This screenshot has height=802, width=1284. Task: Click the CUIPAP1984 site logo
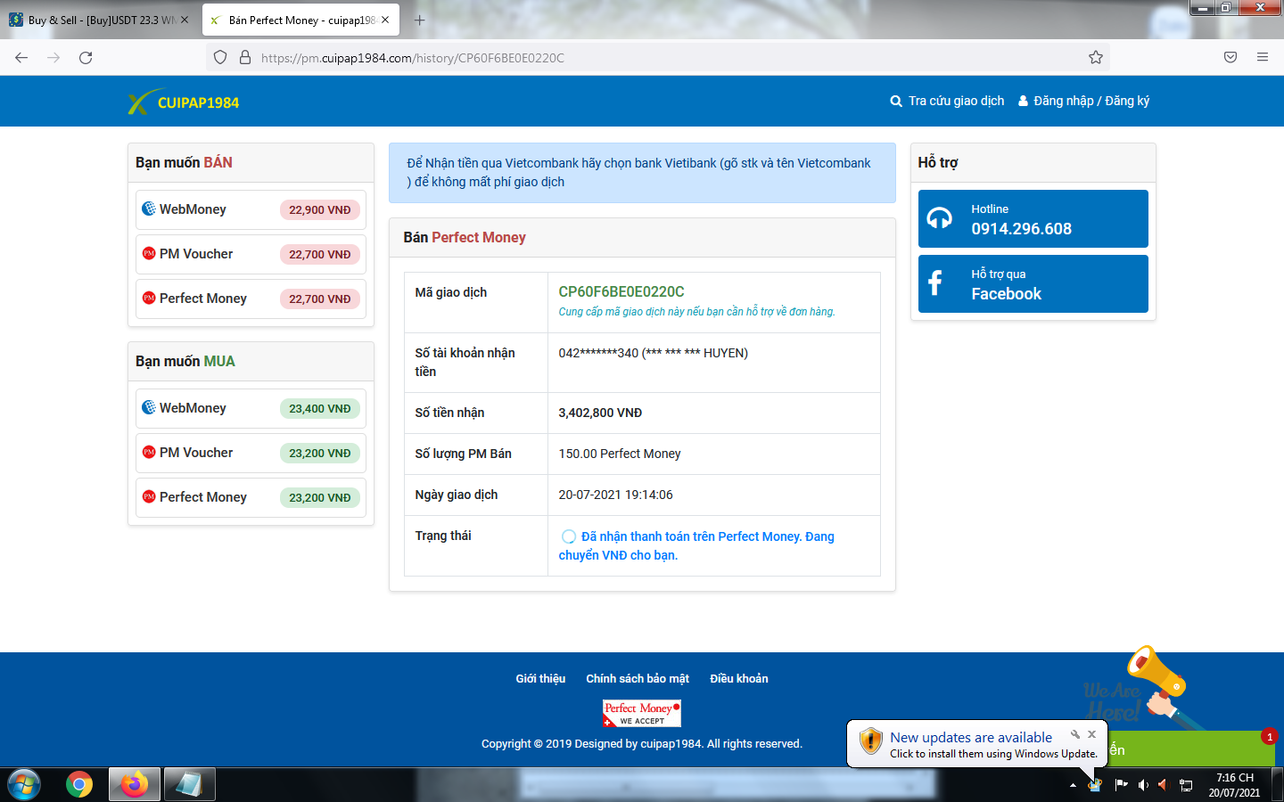[184, 102]
